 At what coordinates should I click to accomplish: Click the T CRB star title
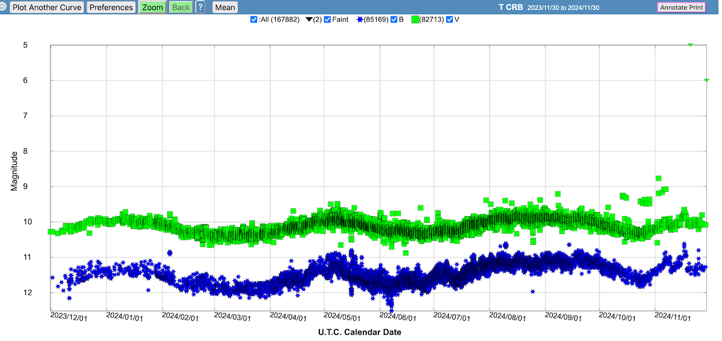pos(510,7)
